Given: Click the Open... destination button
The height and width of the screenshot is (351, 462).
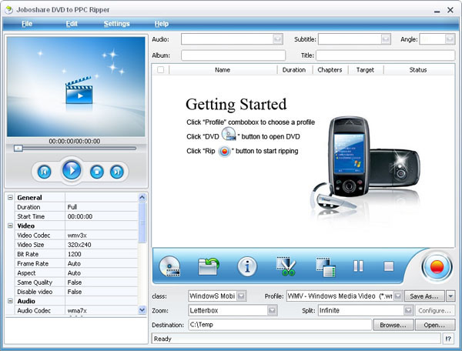Looking at the screenshot, I should (x=434, y=325).
